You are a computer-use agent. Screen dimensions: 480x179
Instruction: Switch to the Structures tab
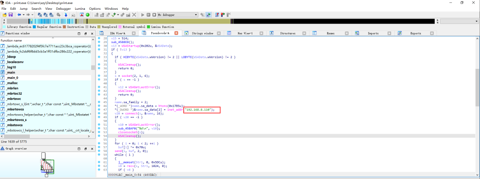(288, 33)
